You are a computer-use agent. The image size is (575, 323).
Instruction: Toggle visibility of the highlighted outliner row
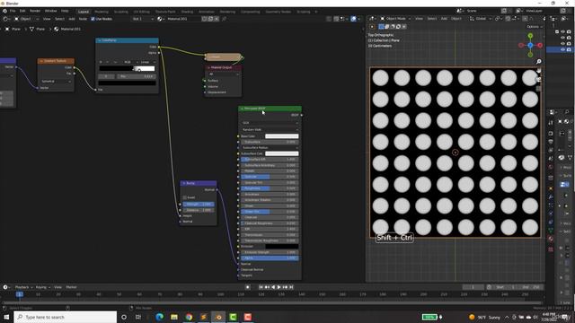[562, 49]
